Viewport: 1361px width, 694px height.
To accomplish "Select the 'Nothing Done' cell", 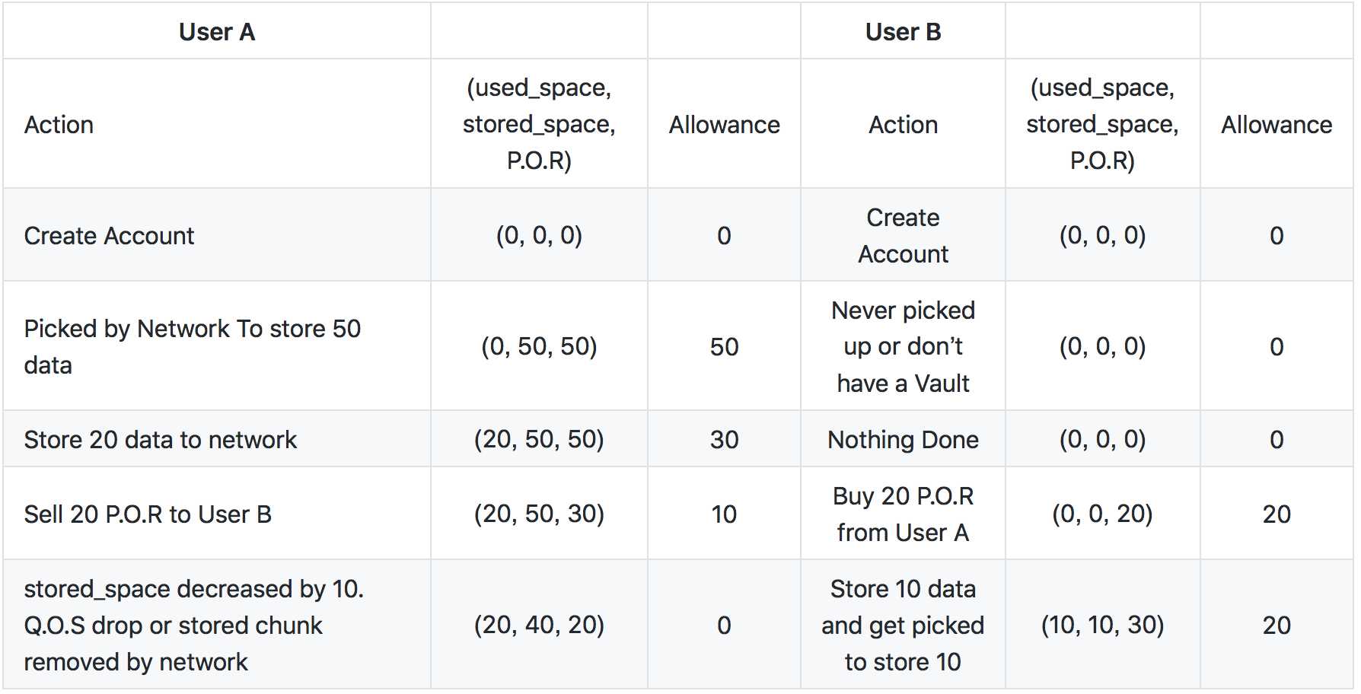I will click(903, 439).
